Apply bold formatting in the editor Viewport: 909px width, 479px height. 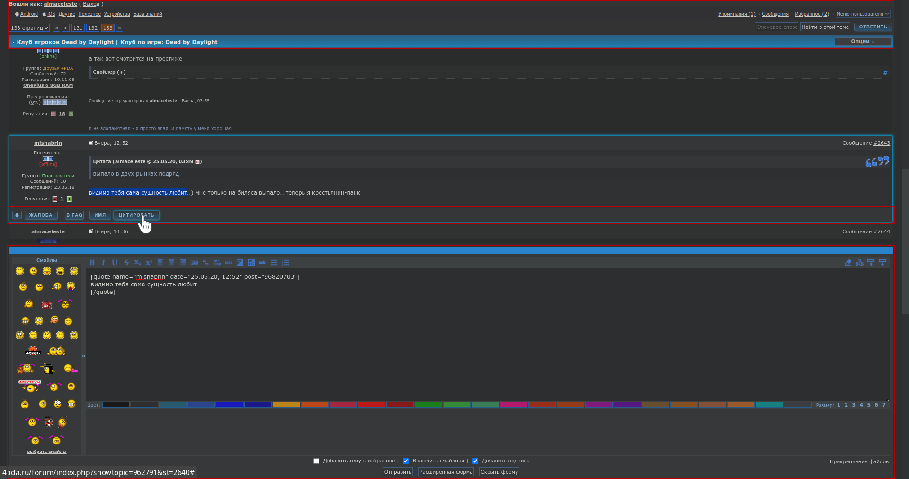(x=92, y=263)
